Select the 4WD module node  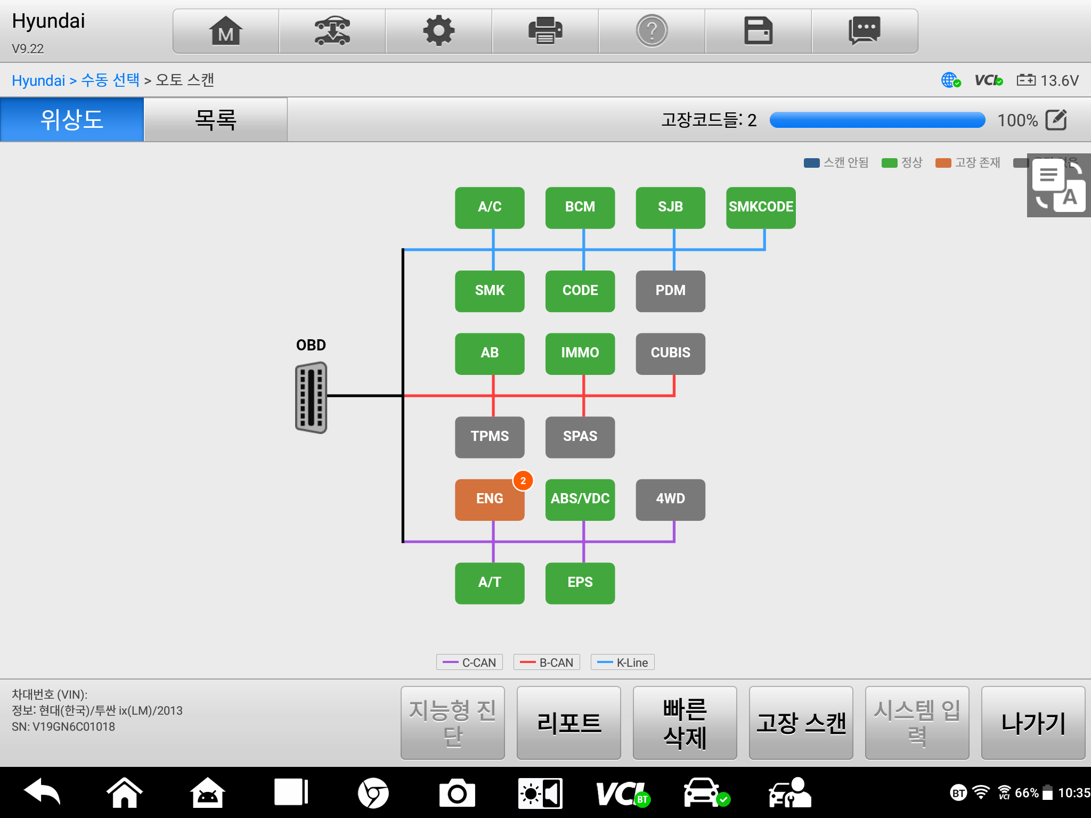(671, 499)
